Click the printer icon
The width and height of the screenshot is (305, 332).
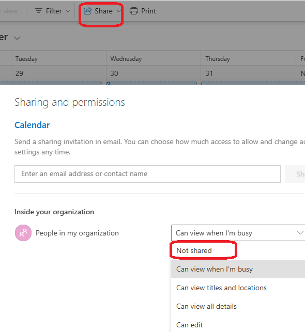point(134,11)
